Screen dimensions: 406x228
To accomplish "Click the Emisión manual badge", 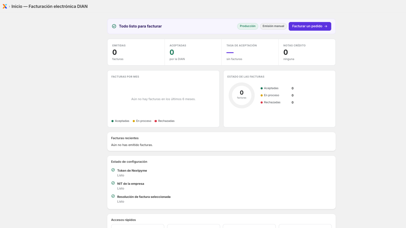I will pos(273,26).
